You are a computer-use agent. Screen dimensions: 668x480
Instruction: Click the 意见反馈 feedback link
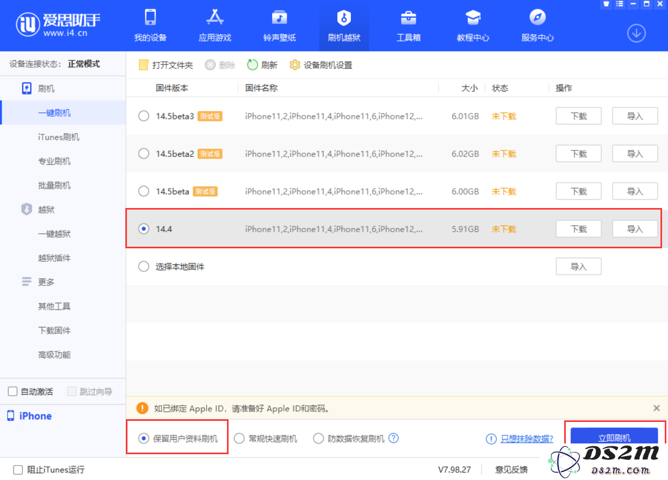511,470
